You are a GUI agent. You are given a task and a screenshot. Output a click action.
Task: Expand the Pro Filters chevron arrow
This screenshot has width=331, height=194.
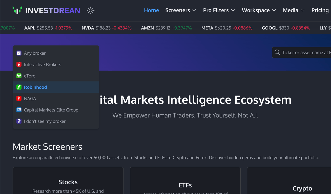pos(233,11)
